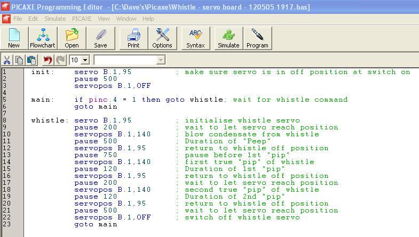This screenshot has height=237, width=419.
Task: Save the current program
Action: point(100,38)
